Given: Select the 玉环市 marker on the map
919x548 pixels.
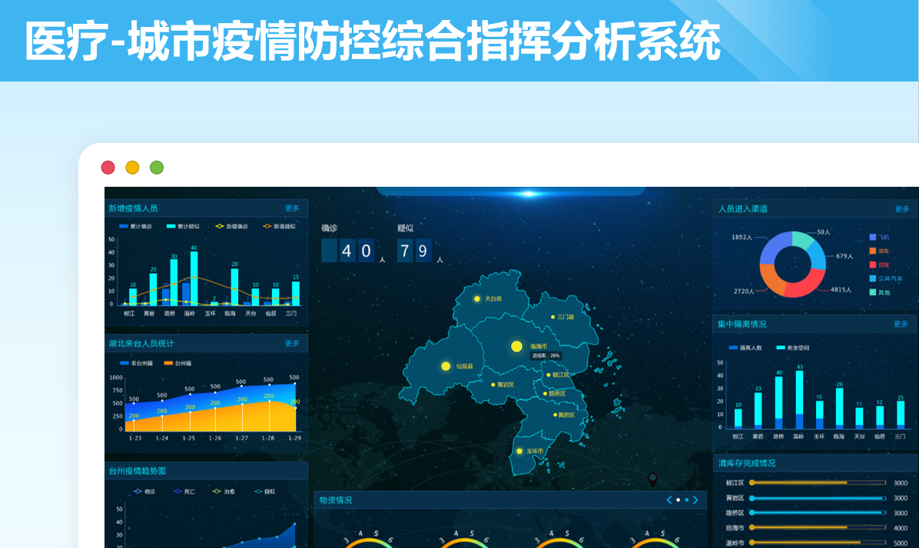Looking at the screenshot, I should pos(519,451).
